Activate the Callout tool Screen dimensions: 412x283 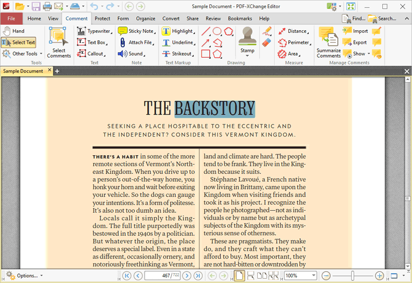click(91, 54)
